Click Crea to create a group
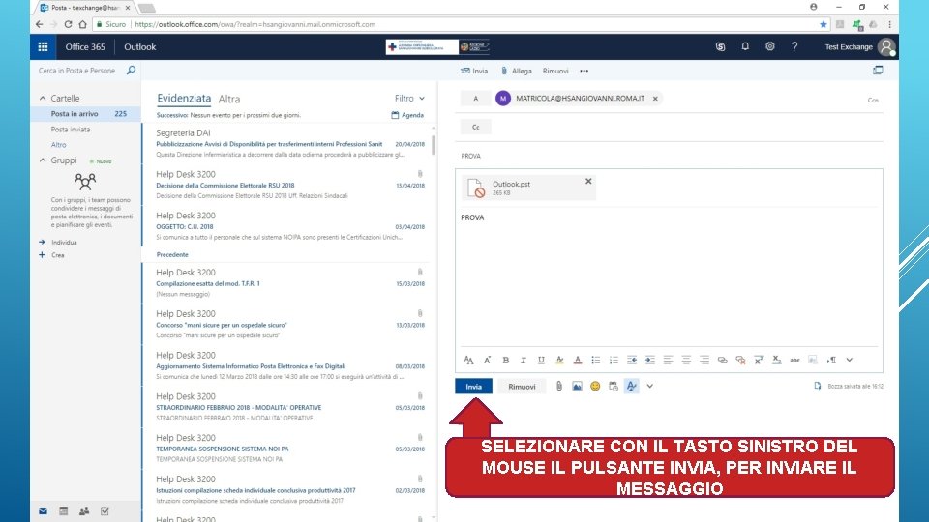This screenshot has height=522, width=929. (x=57, y=255)
